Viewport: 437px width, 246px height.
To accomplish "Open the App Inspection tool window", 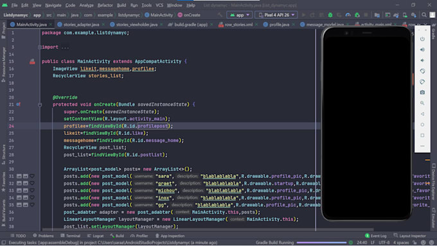I will click(x=170, y=236).
